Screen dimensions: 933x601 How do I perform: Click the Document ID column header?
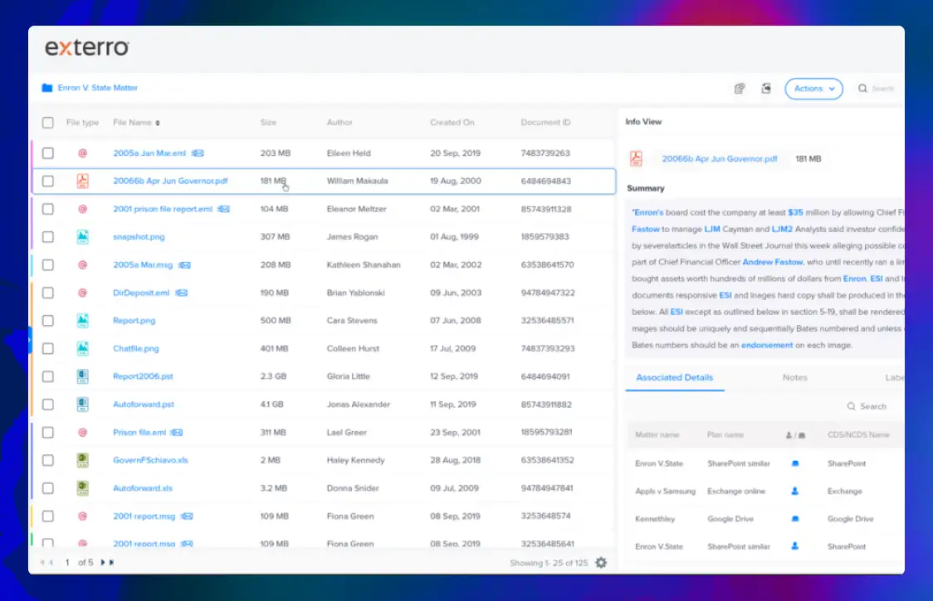(545, 123)
